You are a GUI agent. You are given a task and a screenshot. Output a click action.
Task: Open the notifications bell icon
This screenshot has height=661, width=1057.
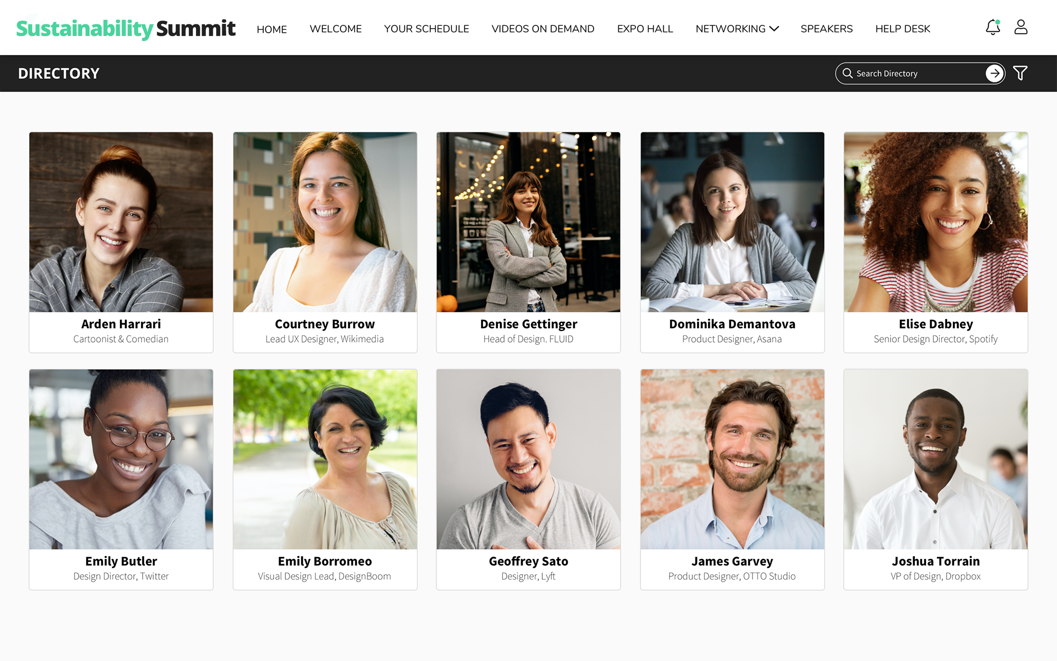point(993,27)
